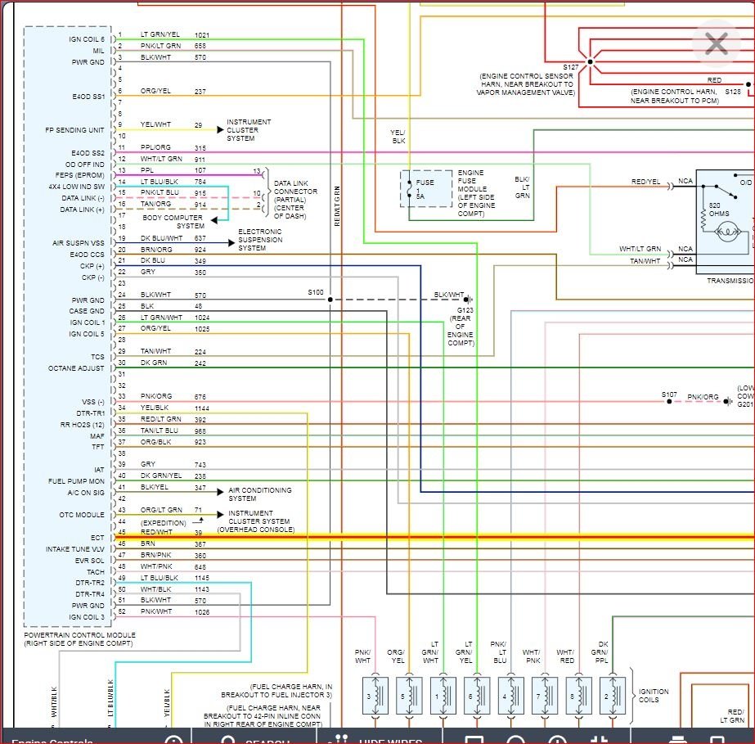Select the TAN/LT BLU 968 wire label

pyautogui.click(x=173, y=431)
